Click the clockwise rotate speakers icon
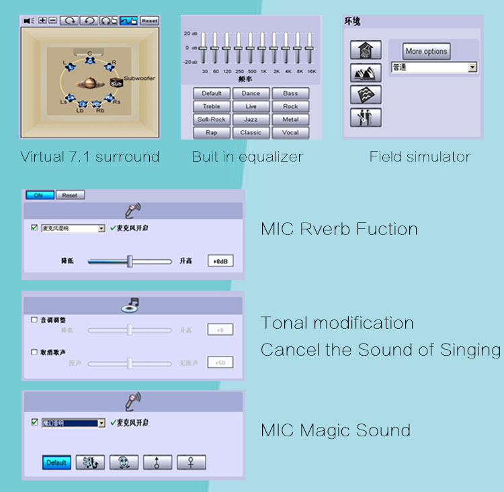 (69, 21)
